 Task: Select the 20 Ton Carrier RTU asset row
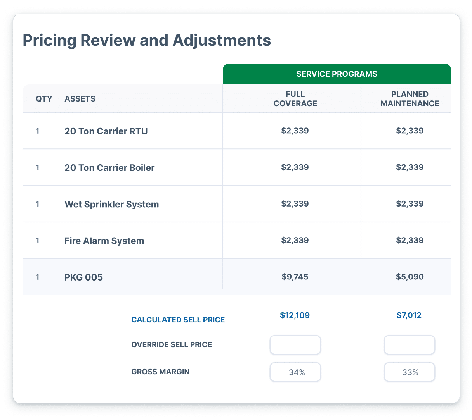point(106,131)
